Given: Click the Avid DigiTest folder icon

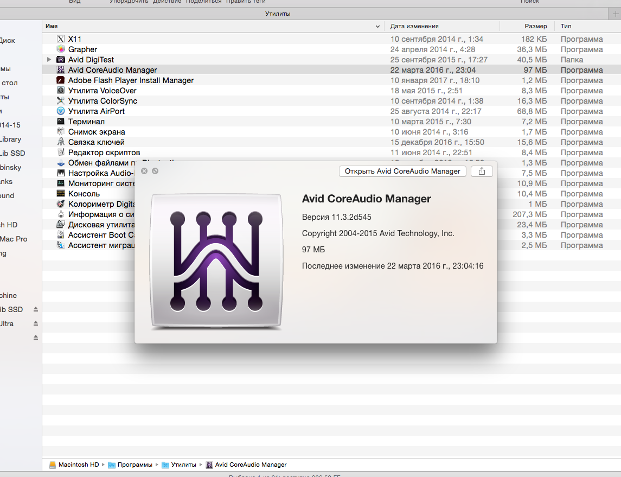Looking at the screenshot, I should 61,60.
